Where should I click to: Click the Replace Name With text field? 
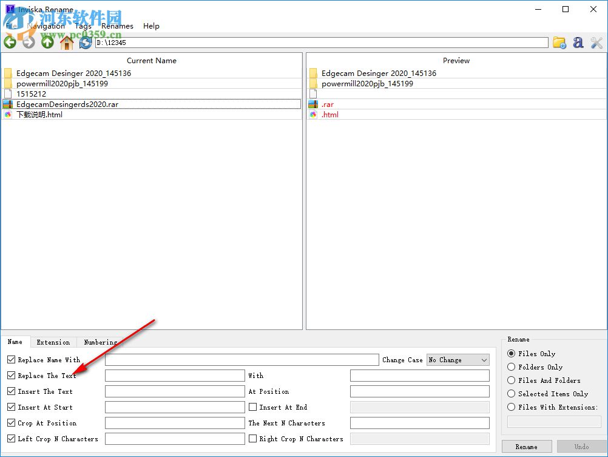[x=242, y=360]
